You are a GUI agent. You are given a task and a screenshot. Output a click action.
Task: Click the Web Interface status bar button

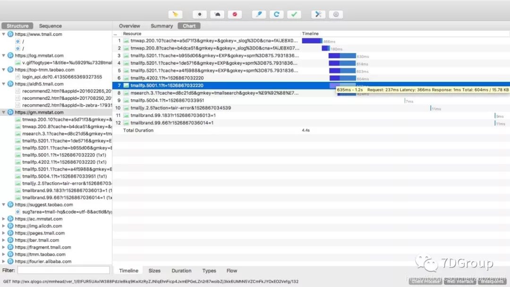click(x=460, y=281)
